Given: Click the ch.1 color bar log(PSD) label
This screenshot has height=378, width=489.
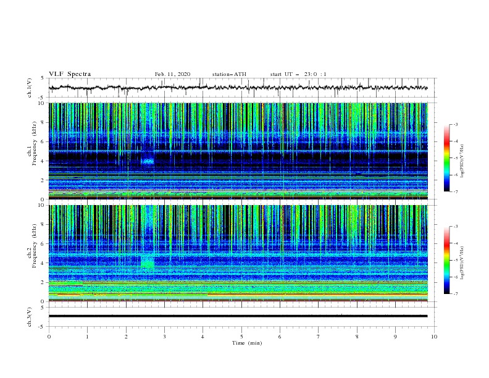Looking at the screenshot, I should (x=462, y=161).
